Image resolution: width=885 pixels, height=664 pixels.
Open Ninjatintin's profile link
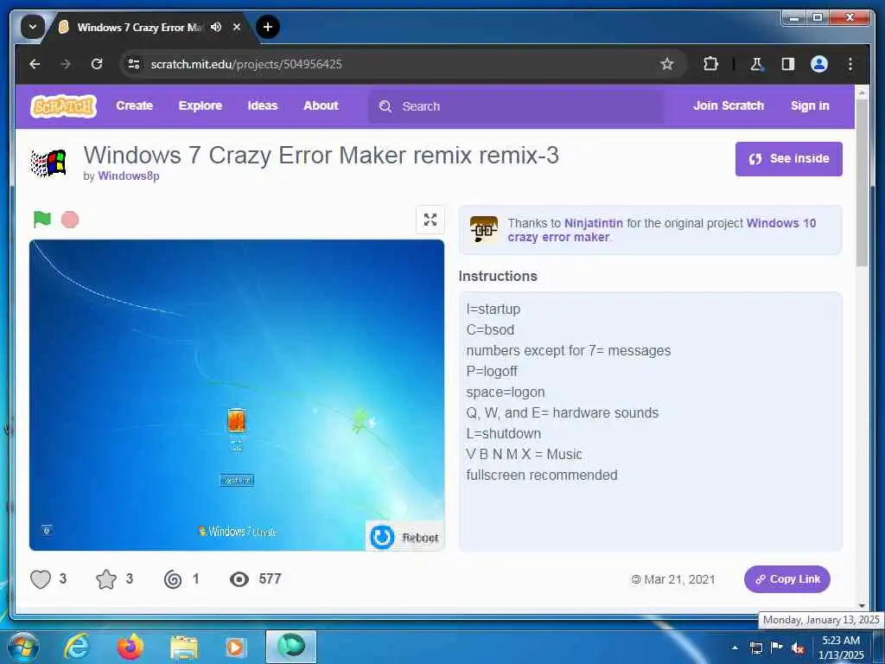pos(594,223)
